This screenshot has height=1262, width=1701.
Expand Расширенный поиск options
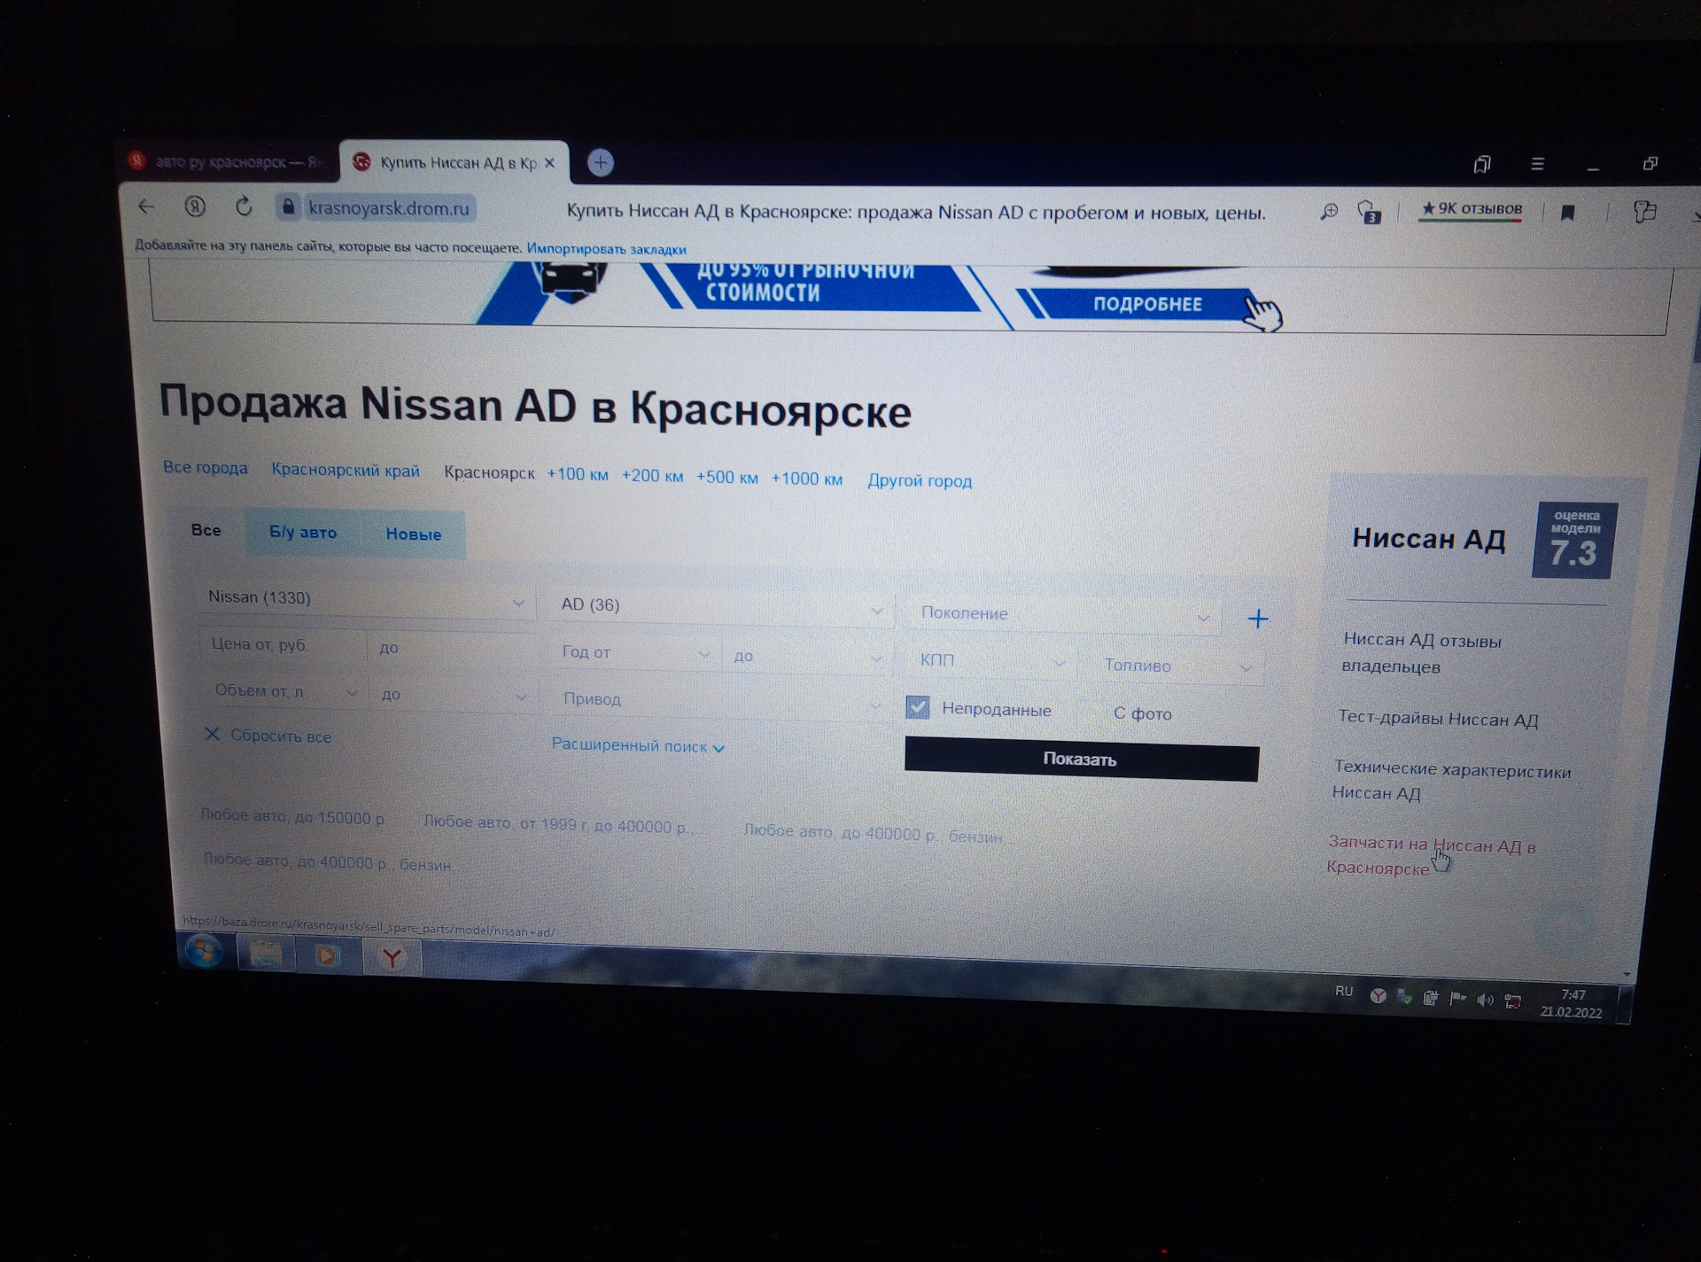pyautogui.click(x=638, y=746)
